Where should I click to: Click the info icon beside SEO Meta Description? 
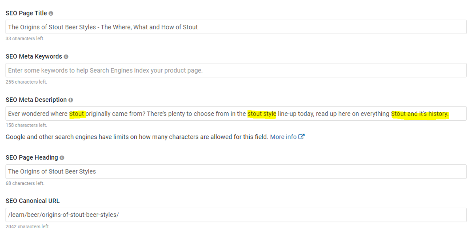pyautogui.click(x=71, y=100)
